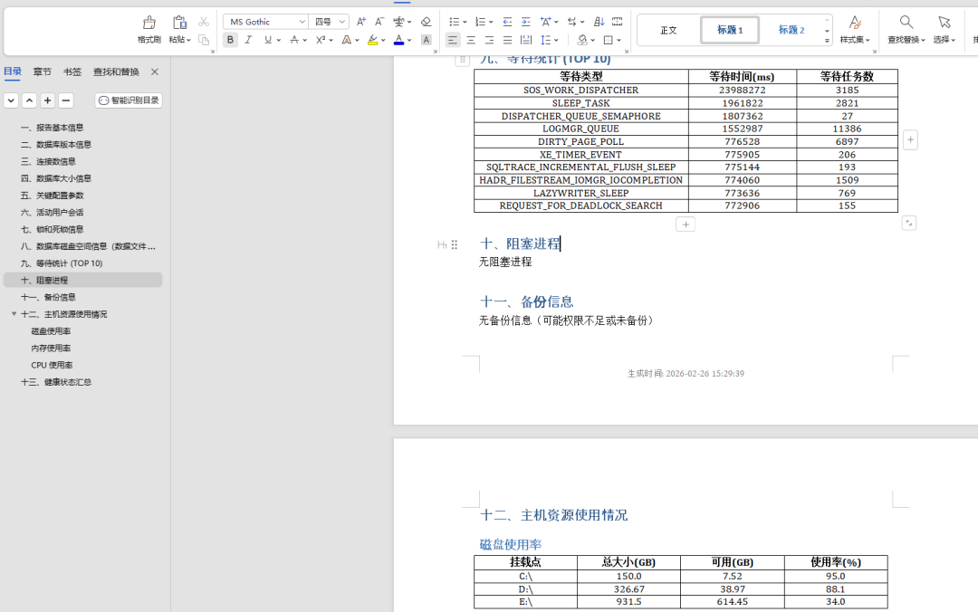978x612 pixels.
Task: Center align text
Action: point(471,40)
